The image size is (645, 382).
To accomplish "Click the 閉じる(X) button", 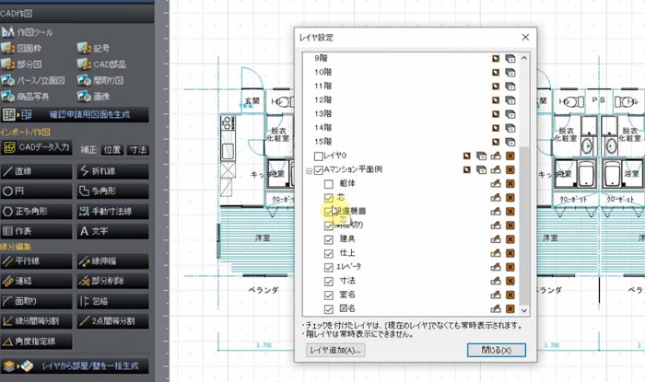I will [496, 350].
